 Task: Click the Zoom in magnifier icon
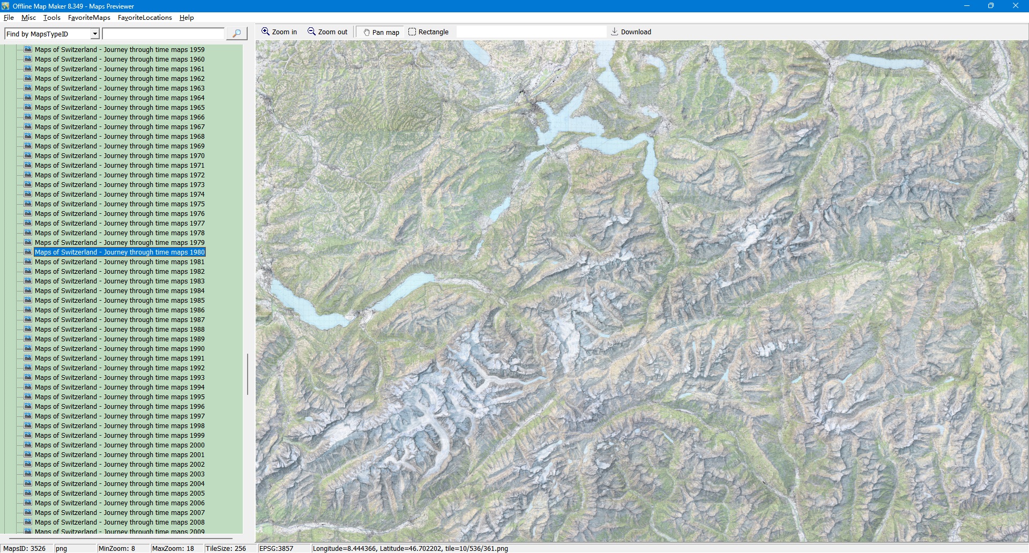(265, 32)
